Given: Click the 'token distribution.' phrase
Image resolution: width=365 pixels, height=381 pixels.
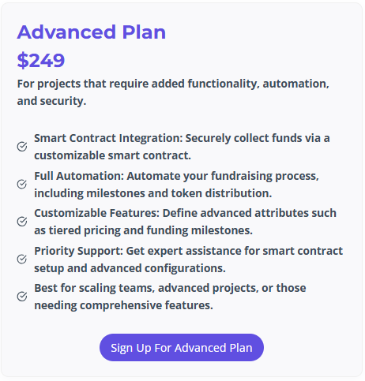Looking at the screenshot, I should coord(221,193).
